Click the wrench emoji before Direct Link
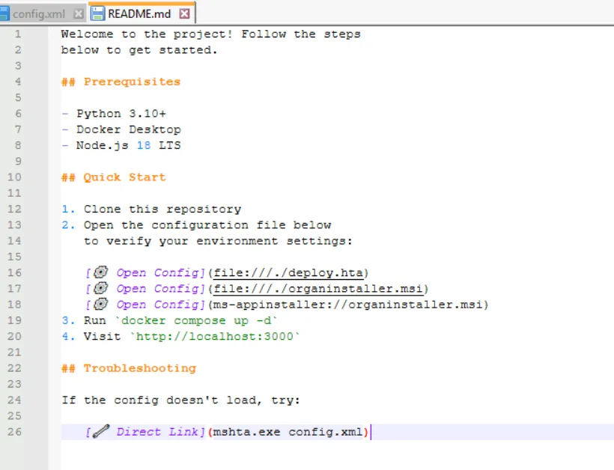The width and height of the screenshot is (614, 470). point(101,431)
